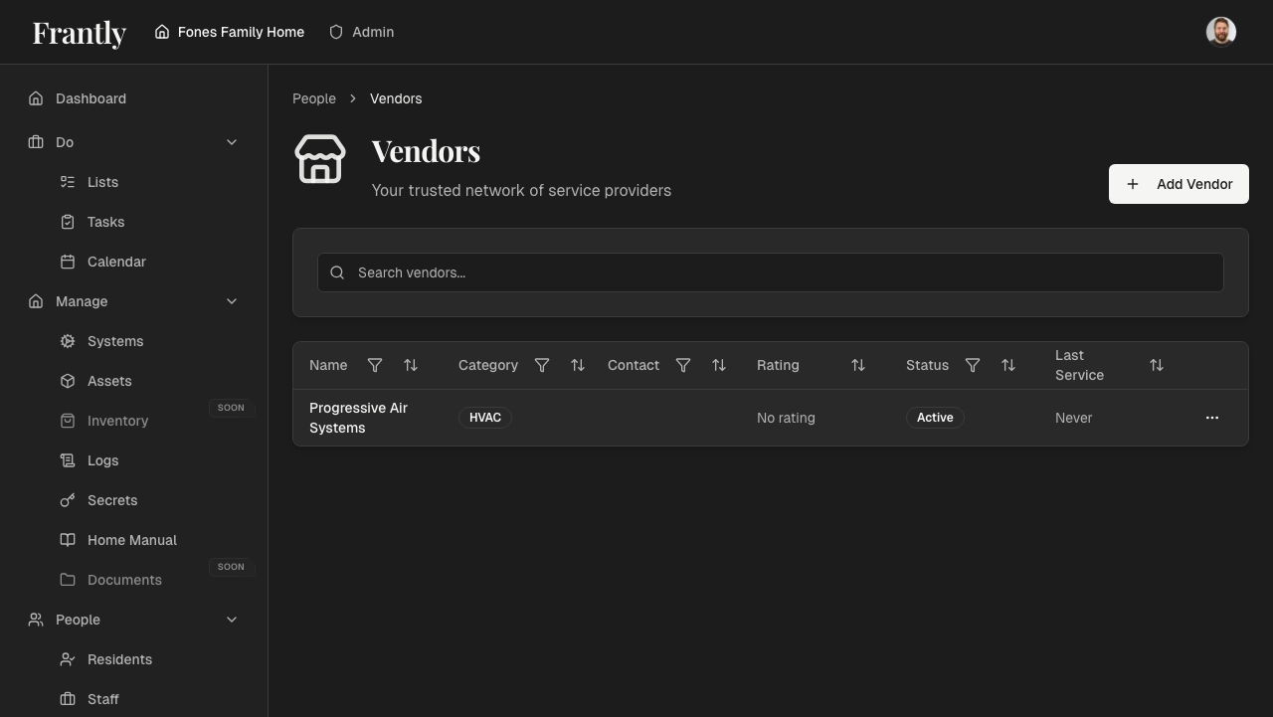Toggle the Status column filter
The width and height of the screenshot is (1273, 717).
pyautogui.click(x=973, y=365)
